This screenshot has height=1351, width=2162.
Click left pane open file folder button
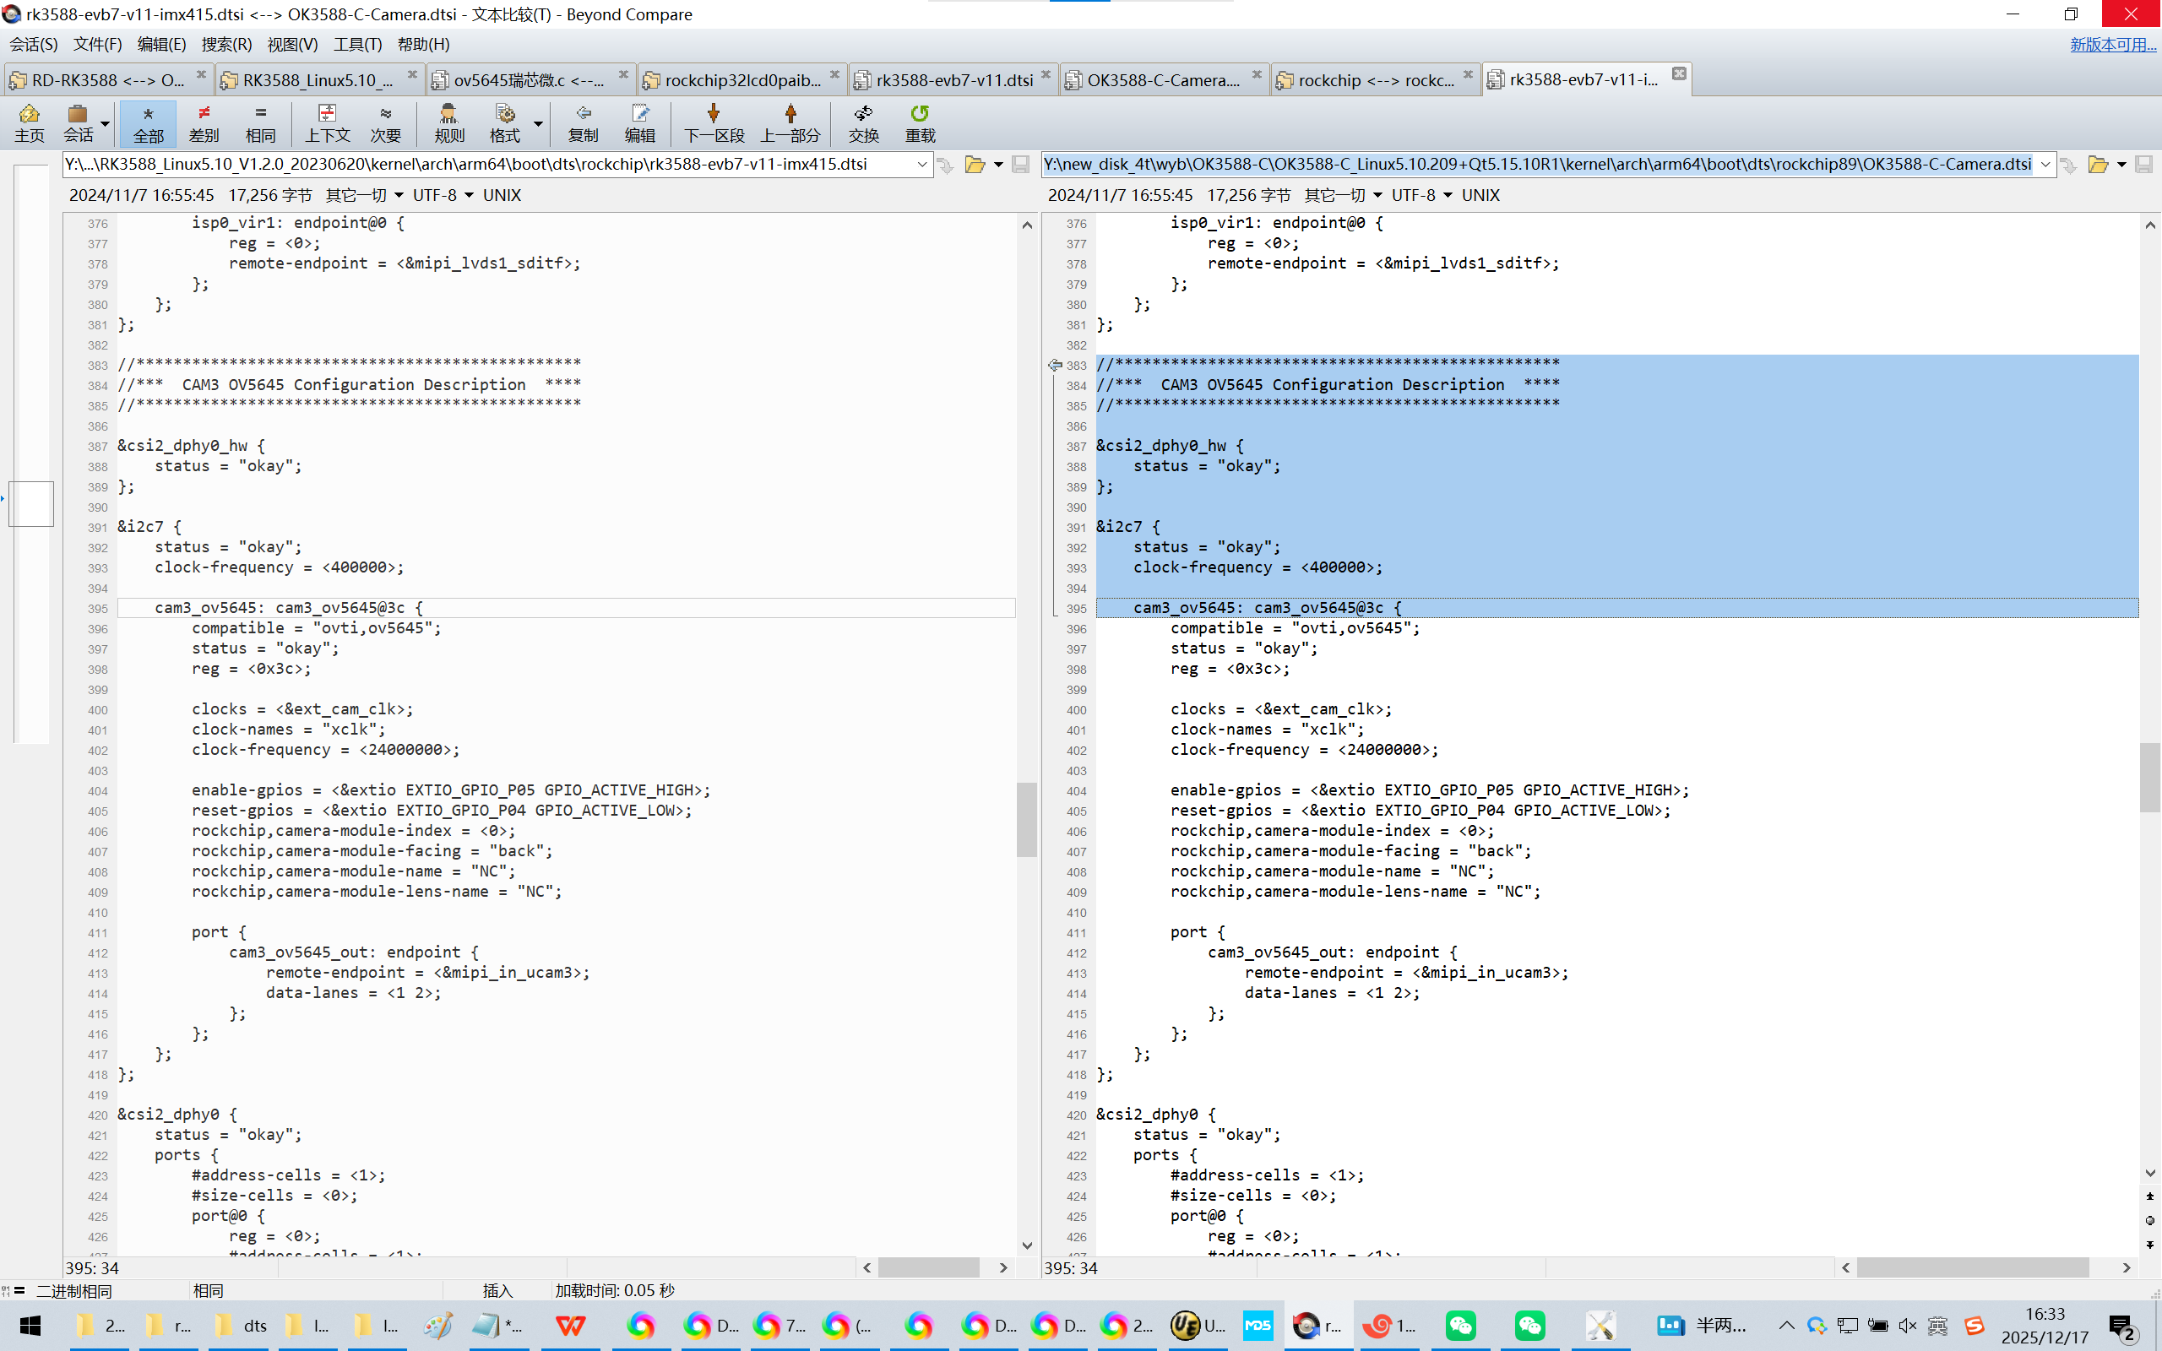[975, 165]
